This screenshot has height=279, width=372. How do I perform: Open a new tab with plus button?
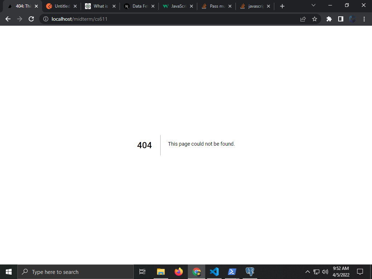point(282,7)
